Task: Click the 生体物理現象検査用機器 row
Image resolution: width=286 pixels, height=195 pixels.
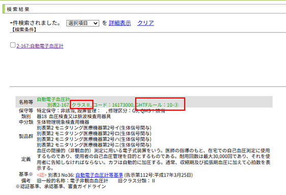Action: [63, 122]
